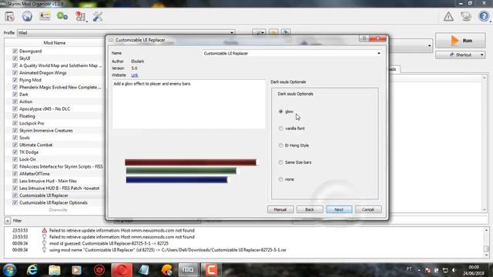Click the log panel scrollbar
Screen dimensions: 493x277
coord(486,242)
